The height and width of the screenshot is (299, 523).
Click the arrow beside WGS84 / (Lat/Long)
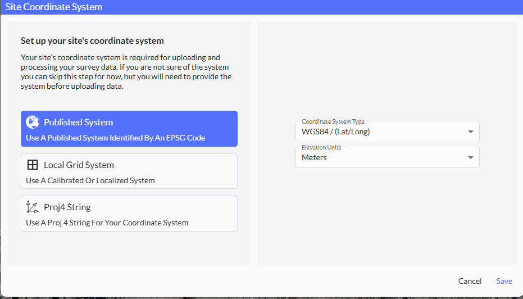click(x=470, y=132)
